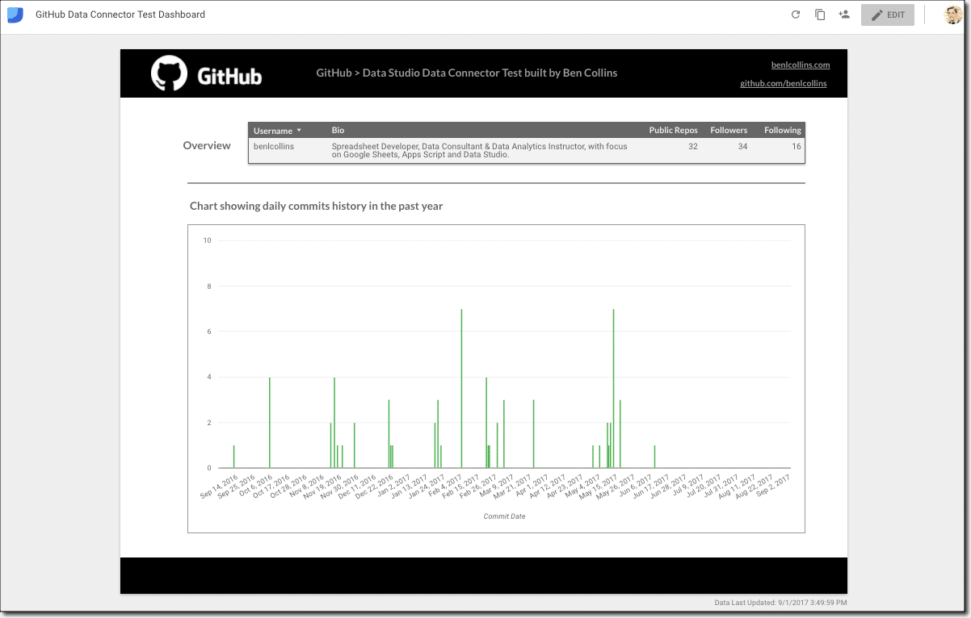This screenshot has height=618, width=971.
Task: Click the Public Repos column header
Action: click(x=673, y=130)
